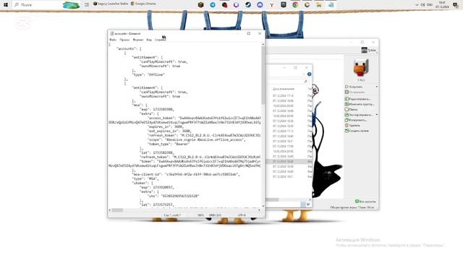Click the Notepad scroll-right arrow
Image resolution: width=463 pixels, height=260 pixels.
[259, 210]
